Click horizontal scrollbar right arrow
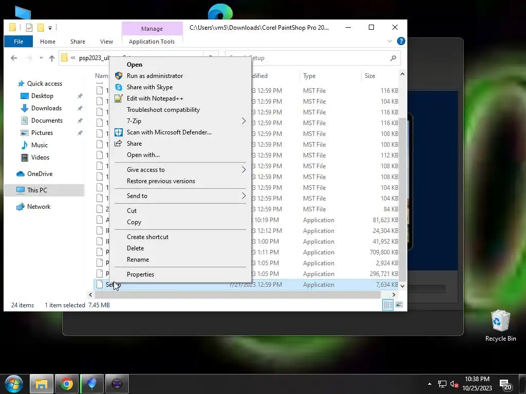This screenshot has height=394, width=526. pos(394,295)
